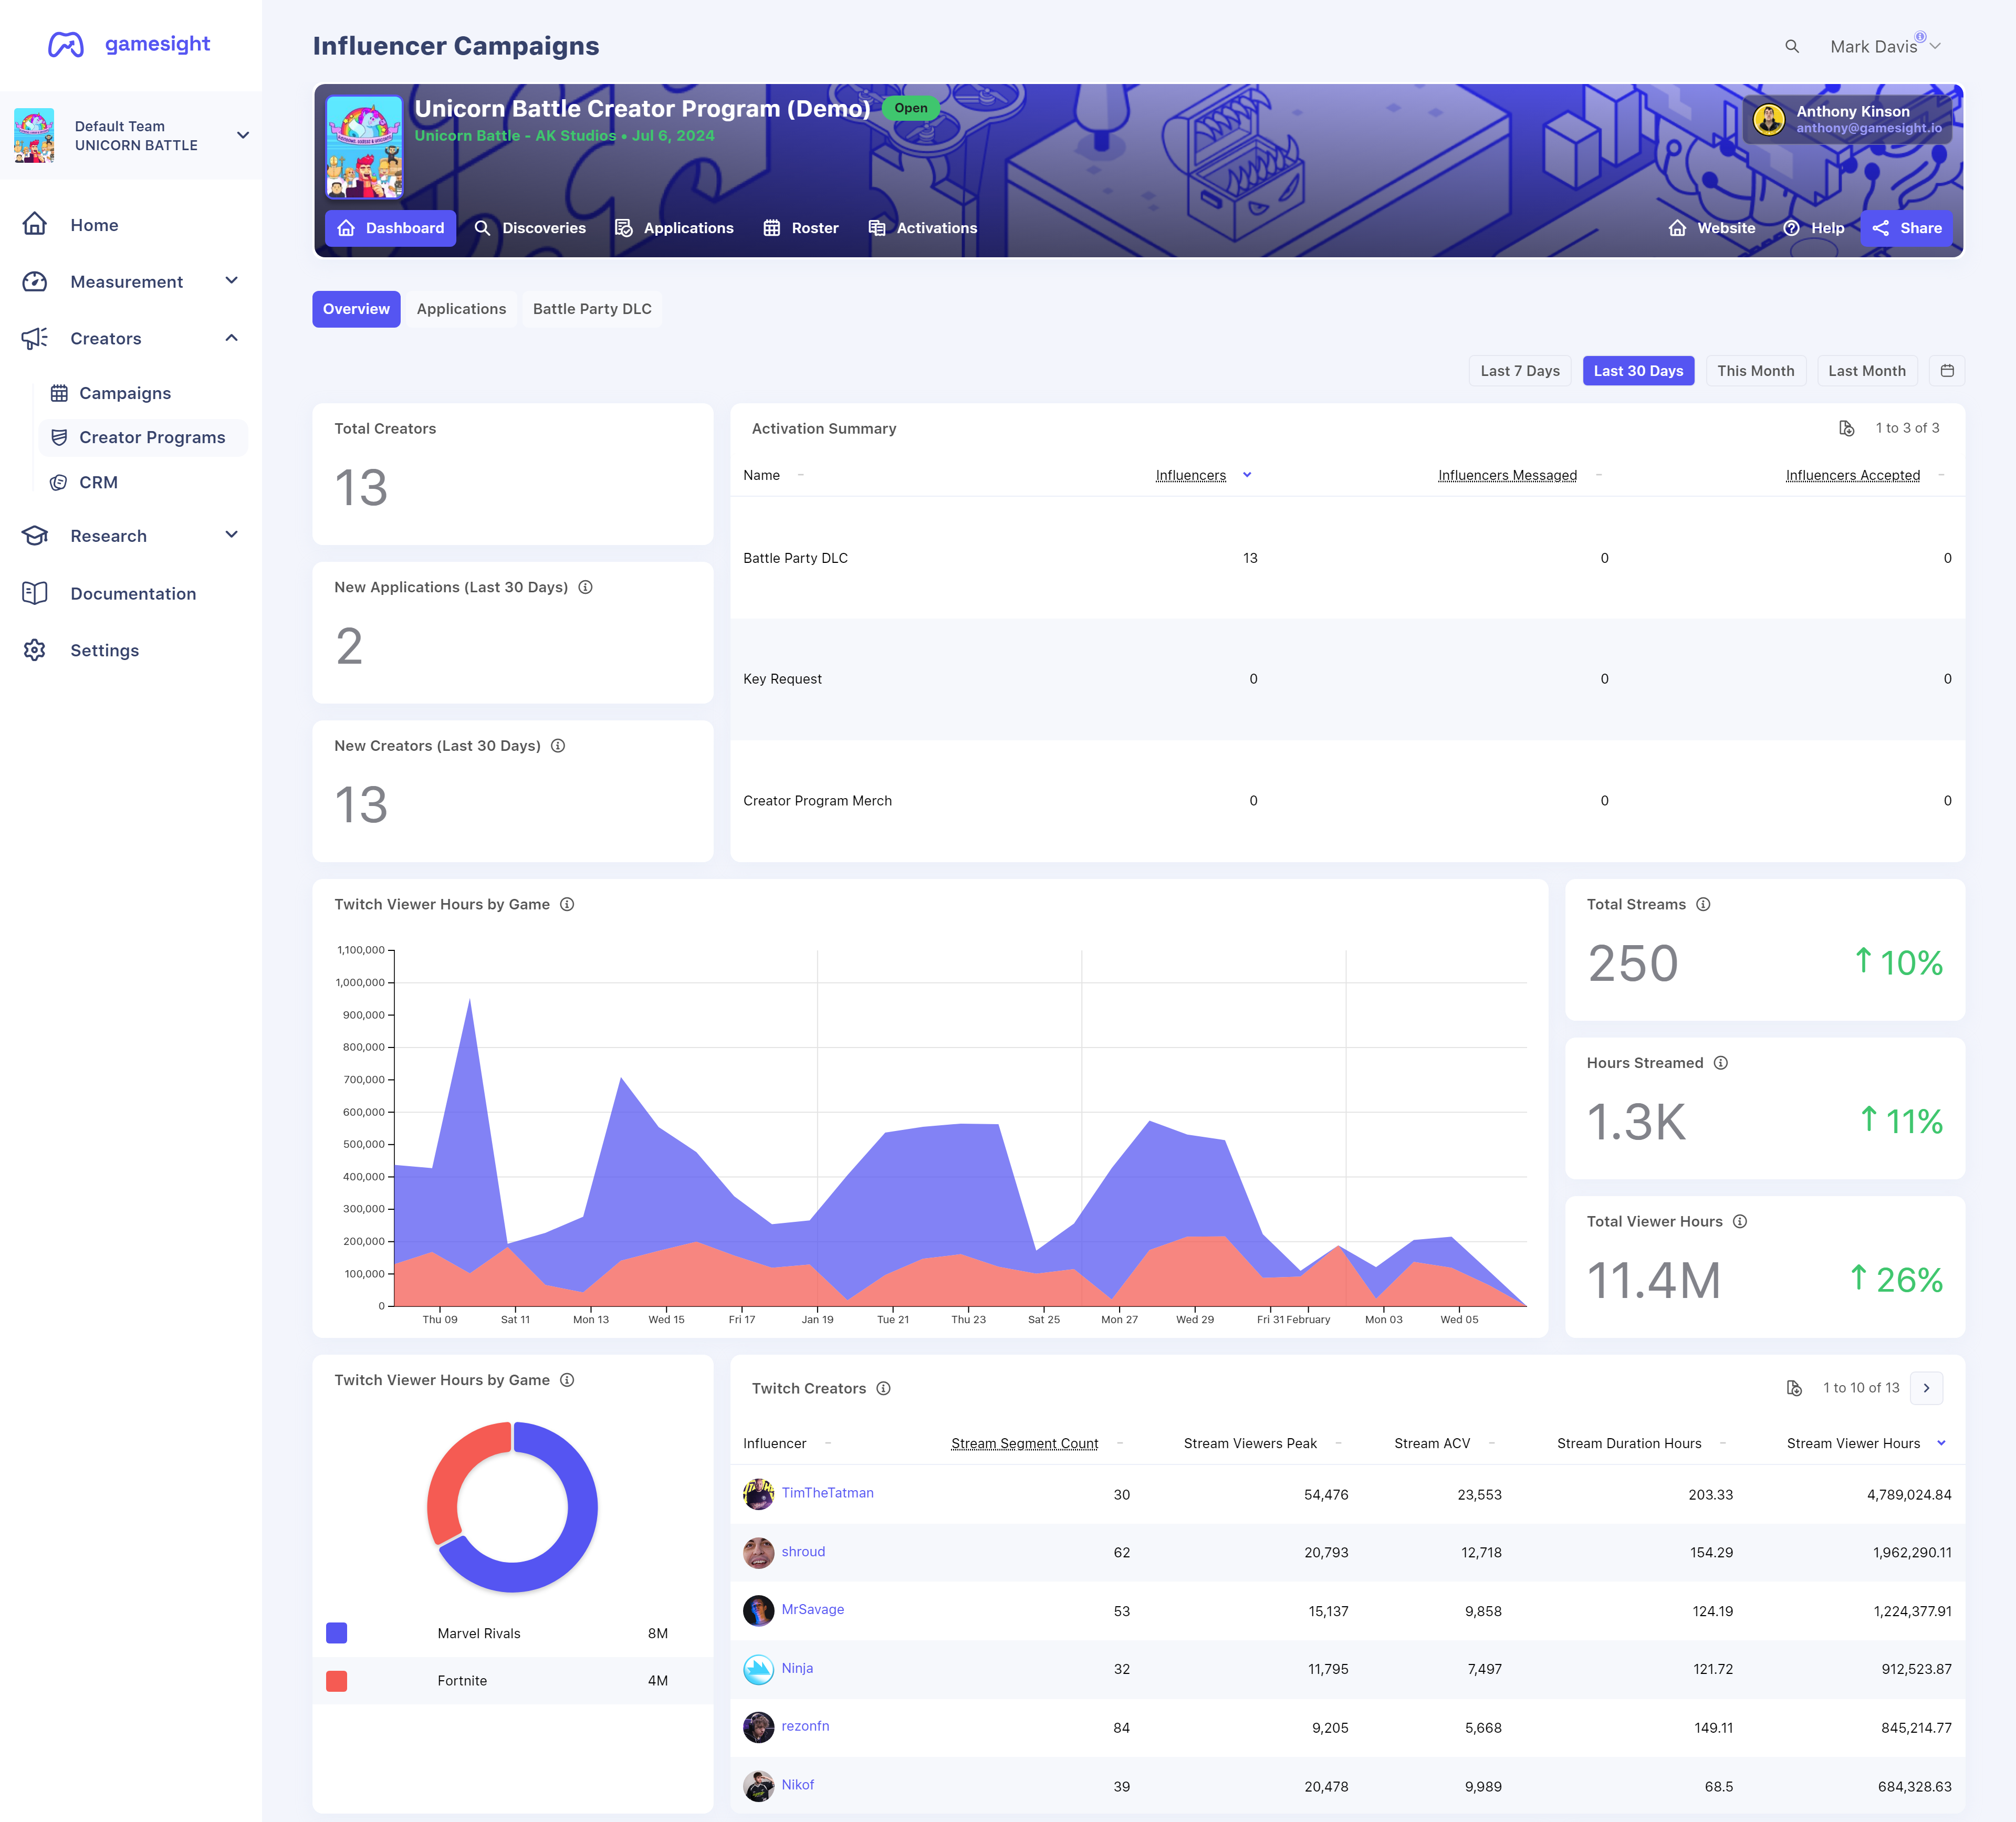Click the Settings gear icon
This screenshot has width=2016, height=1822.
pos(35,650)
